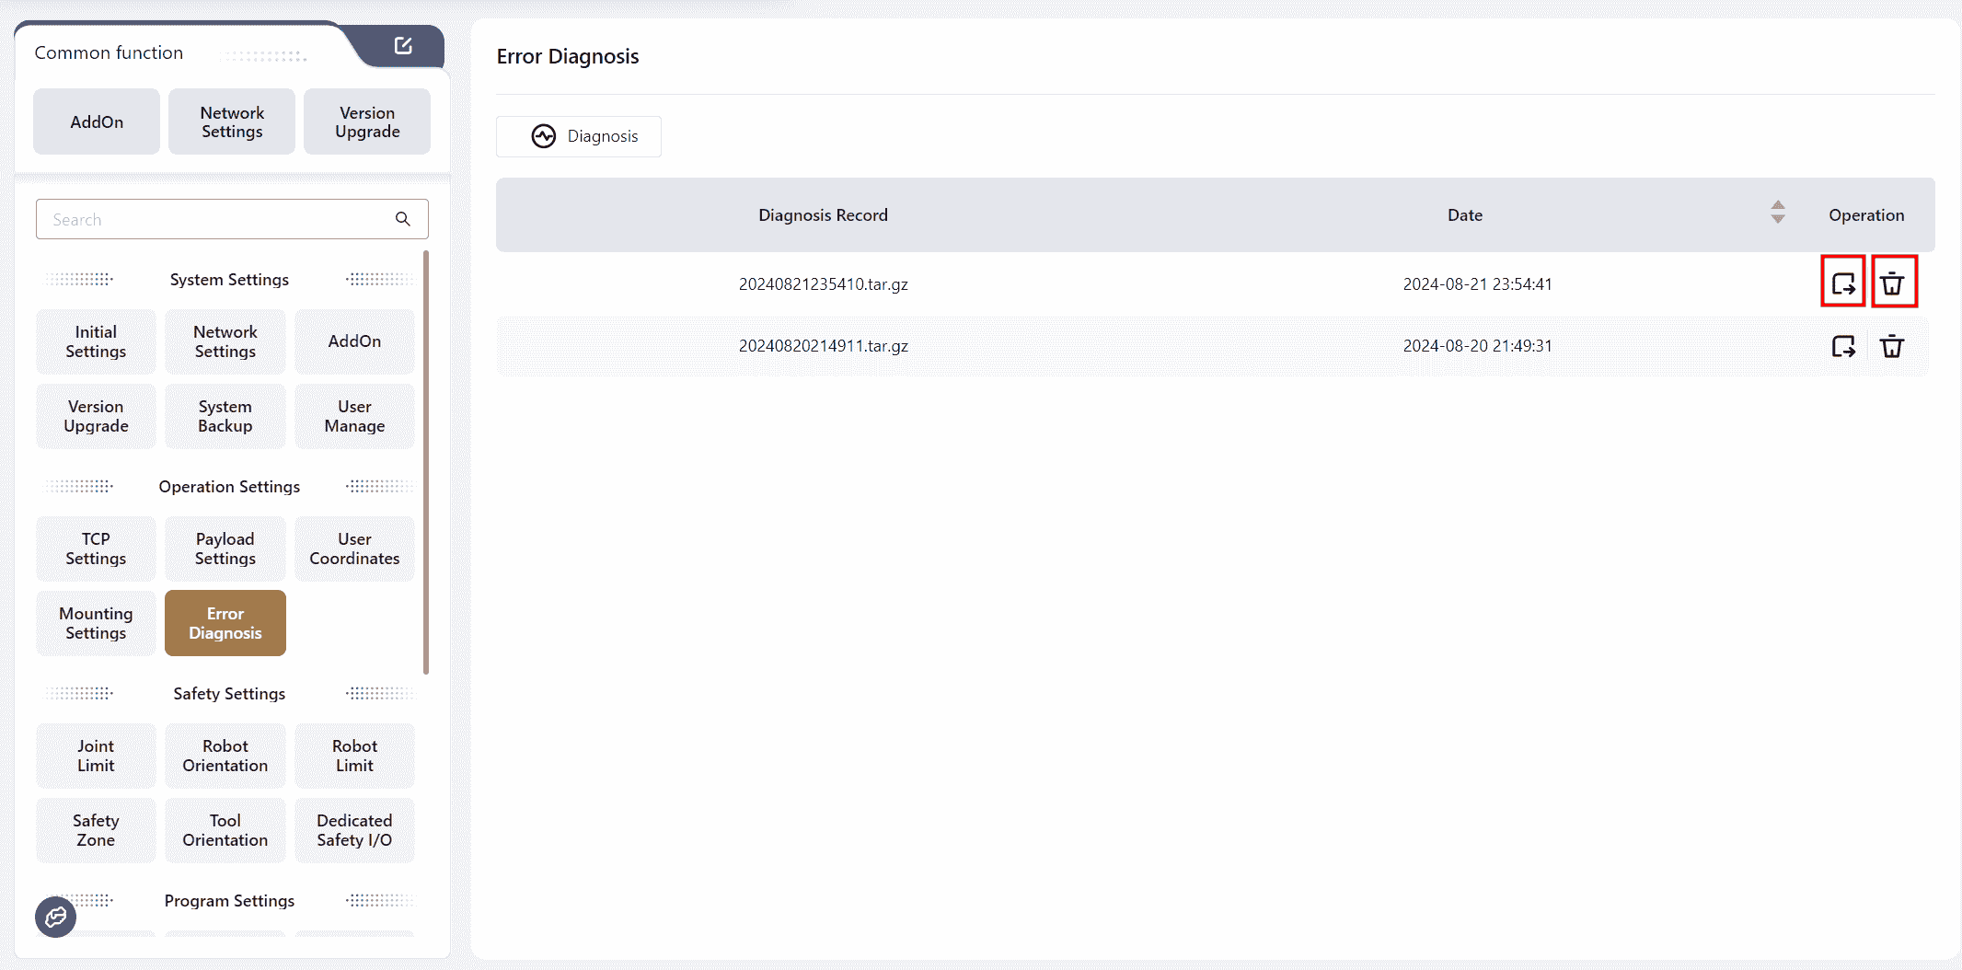Go to Payload Settings
This screenshot has width=1962, height=970.
point(225,549)
